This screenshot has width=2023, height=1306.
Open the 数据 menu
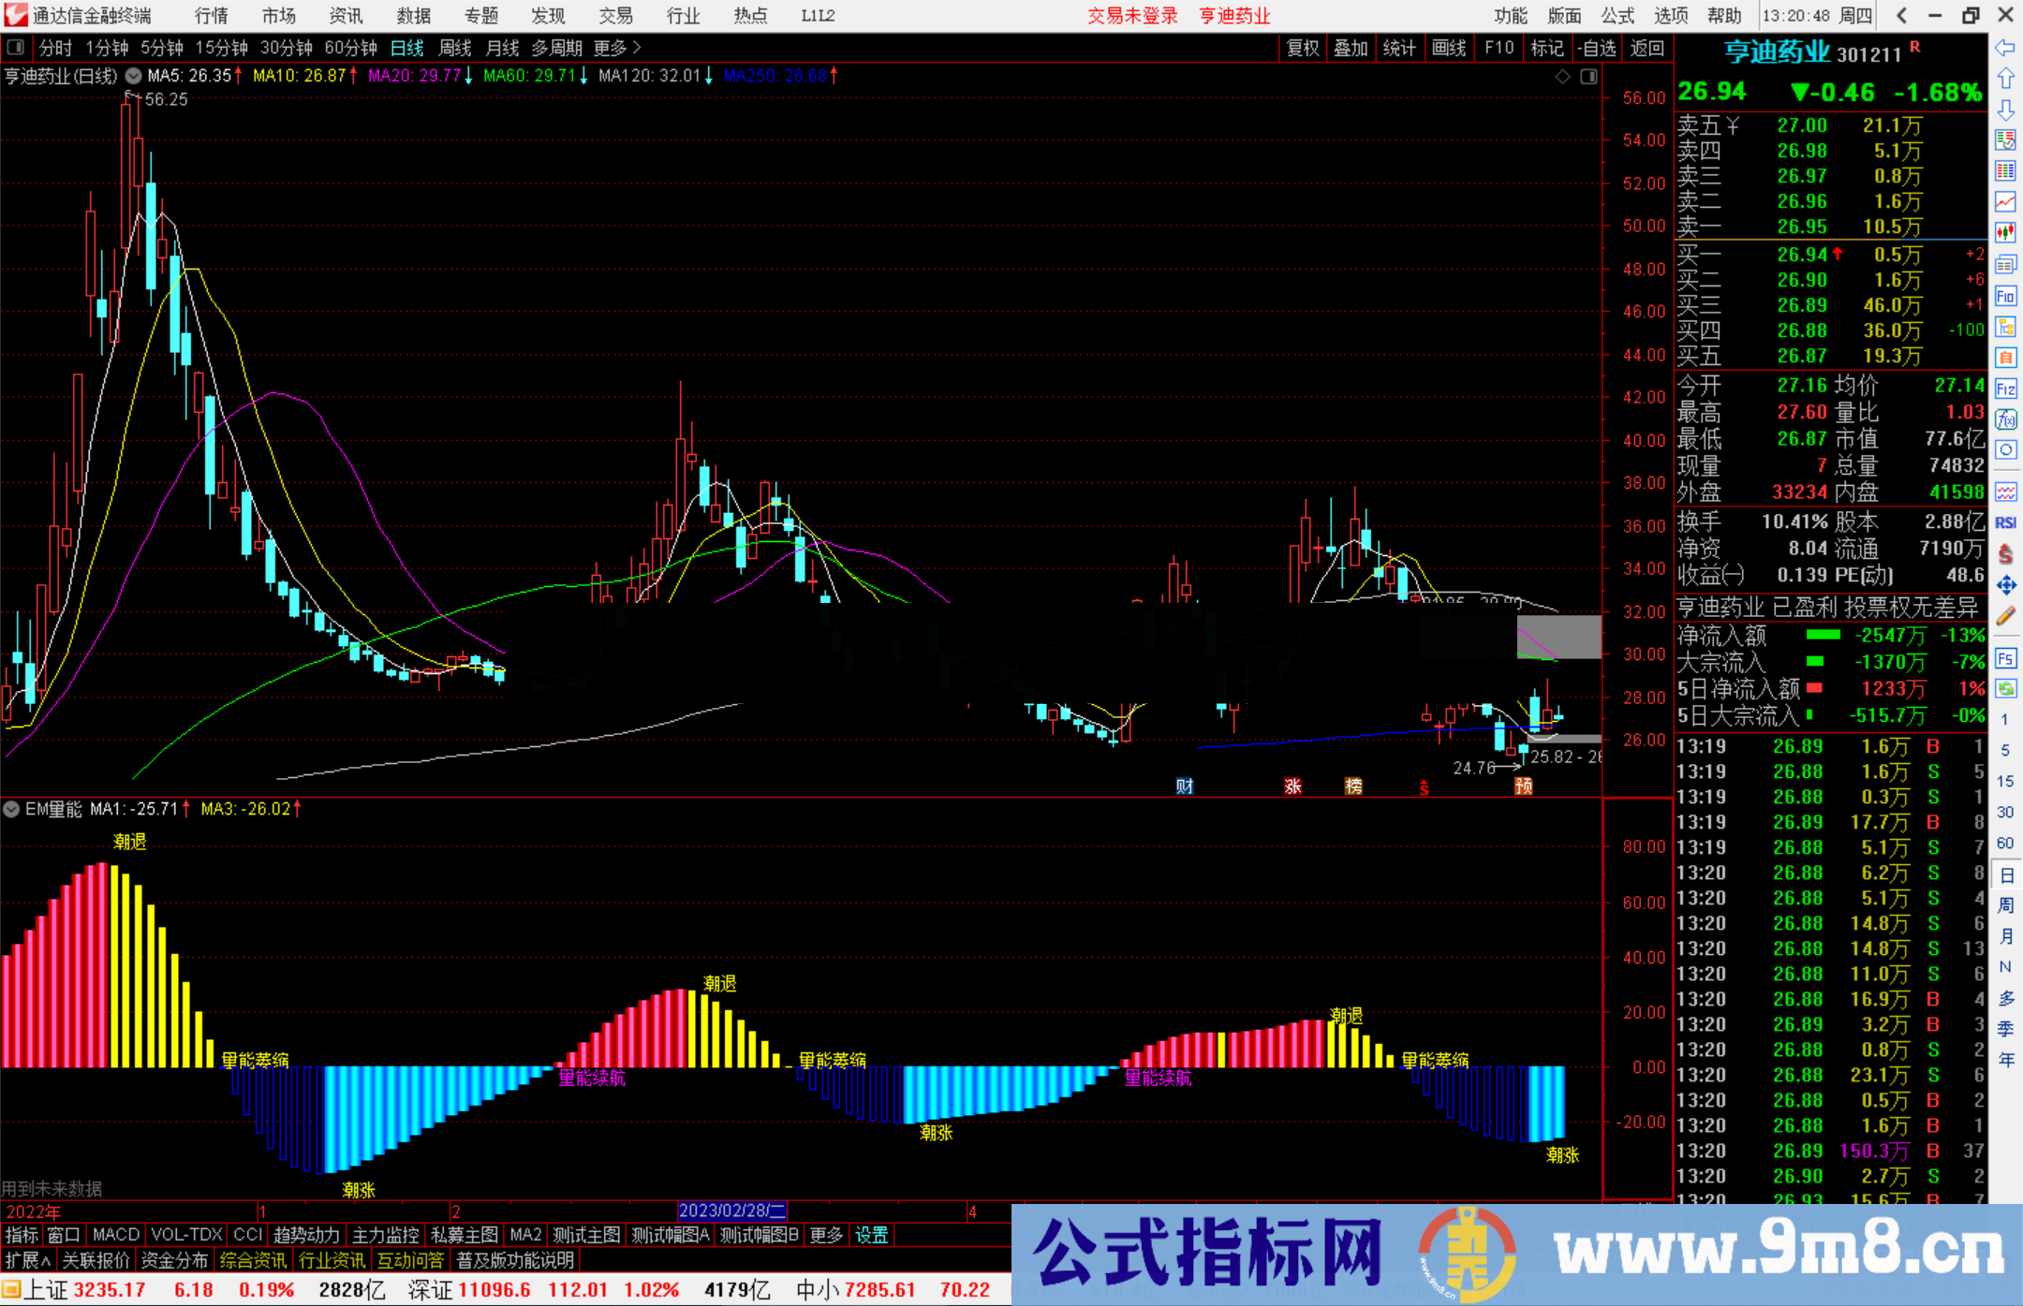pyautogui.click(x=414, y=16)
